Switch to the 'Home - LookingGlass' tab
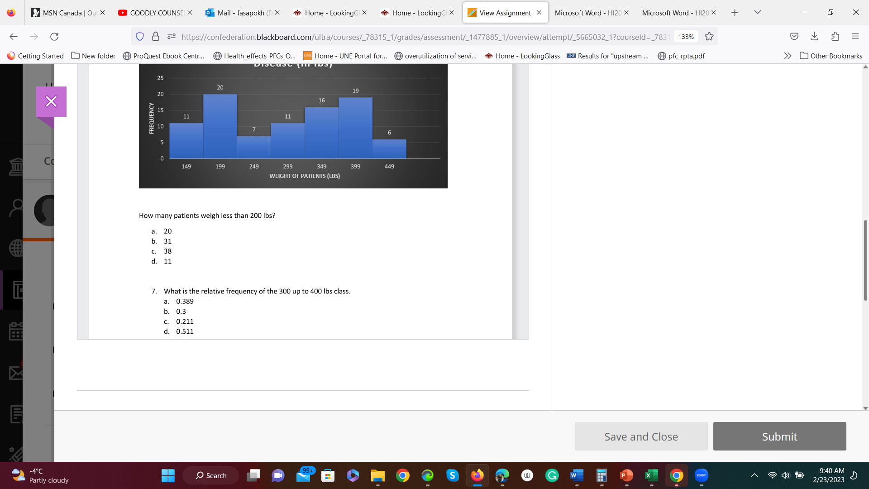 [x=331, y=13]
